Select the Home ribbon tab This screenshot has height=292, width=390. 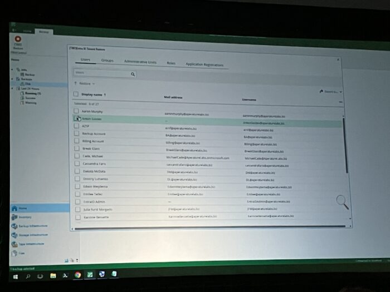[x=27, y=31]
